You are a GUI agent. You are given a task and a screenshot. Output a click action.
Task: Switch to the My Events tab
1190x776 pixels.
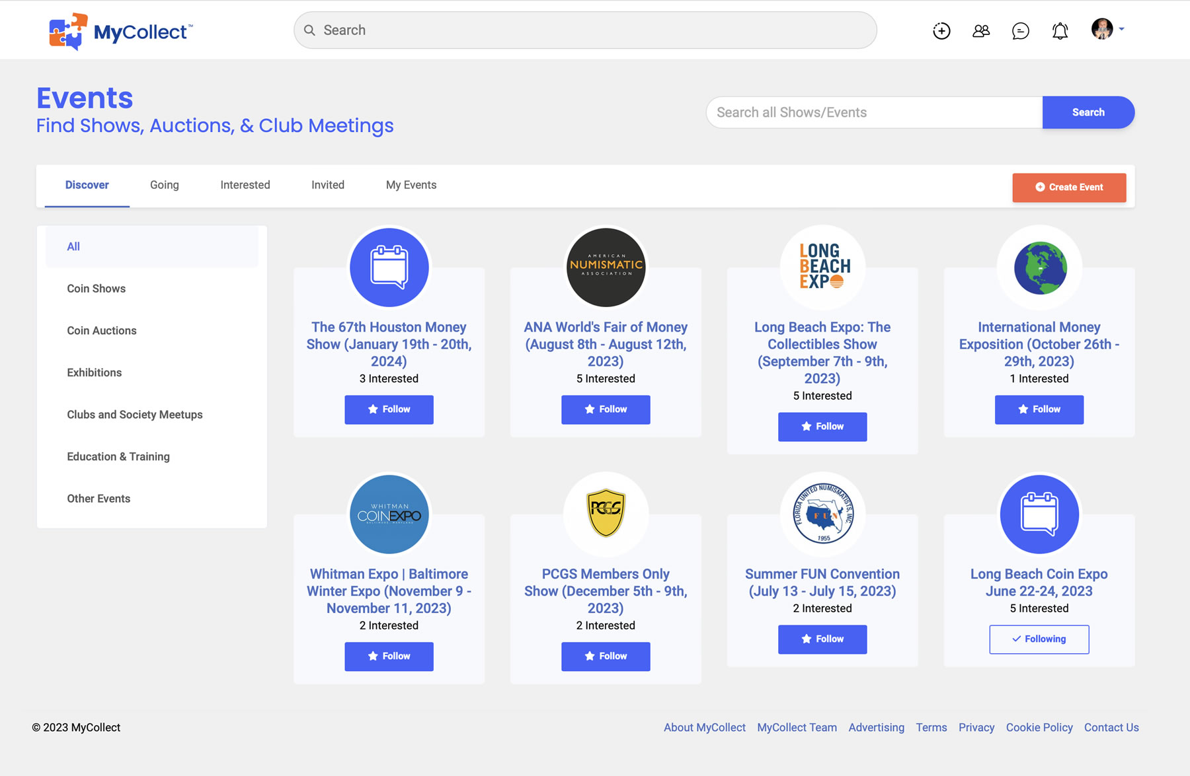point(411,185)
